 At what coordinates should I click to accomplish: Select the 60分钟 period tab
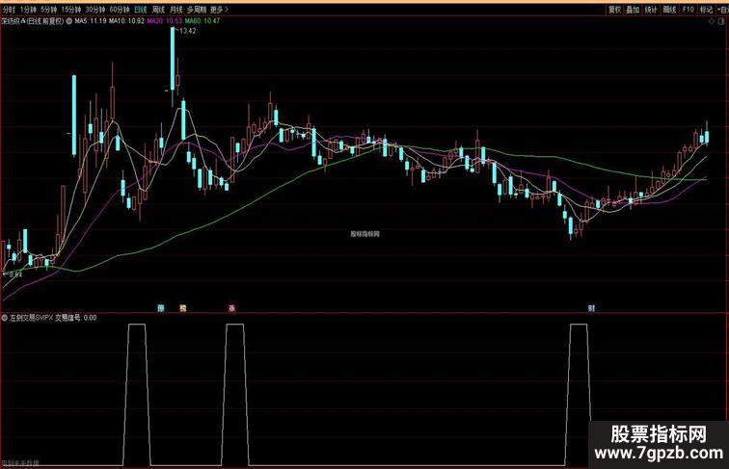point(120,10)
